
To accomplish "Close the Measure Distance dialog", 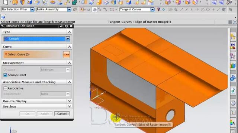I will tap(71, 26).
